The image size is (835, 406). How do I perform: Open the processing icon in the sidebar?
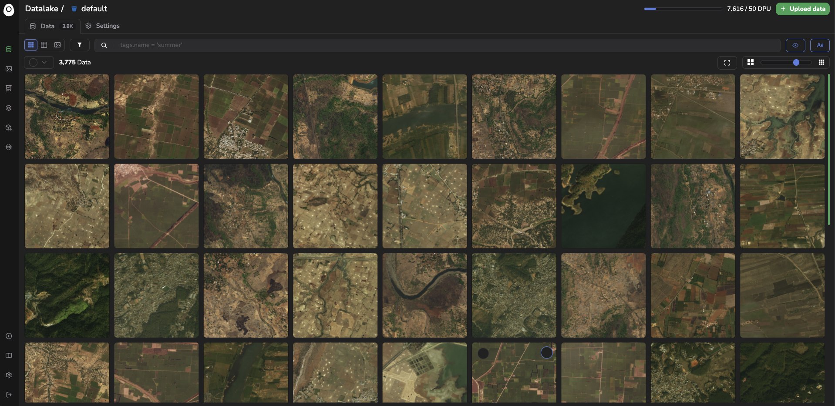[x=9, y=147]
